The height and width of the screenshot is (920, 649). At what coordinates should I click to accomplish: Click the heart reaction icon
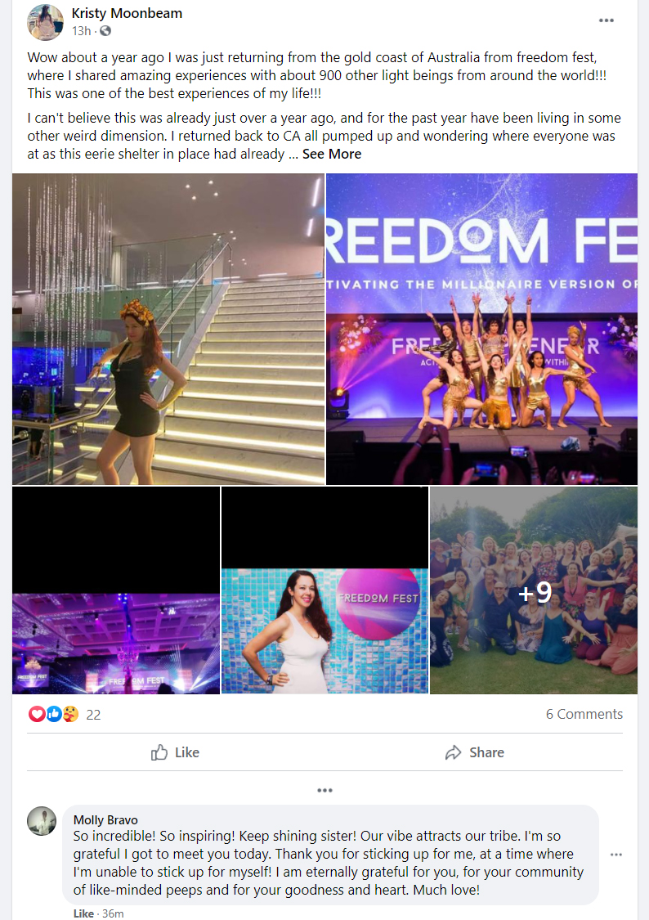[36, 714]
